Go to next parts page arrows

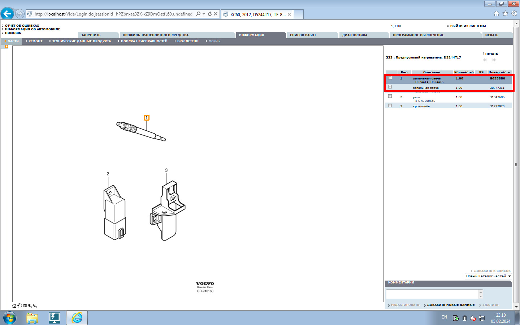[494, 60]
